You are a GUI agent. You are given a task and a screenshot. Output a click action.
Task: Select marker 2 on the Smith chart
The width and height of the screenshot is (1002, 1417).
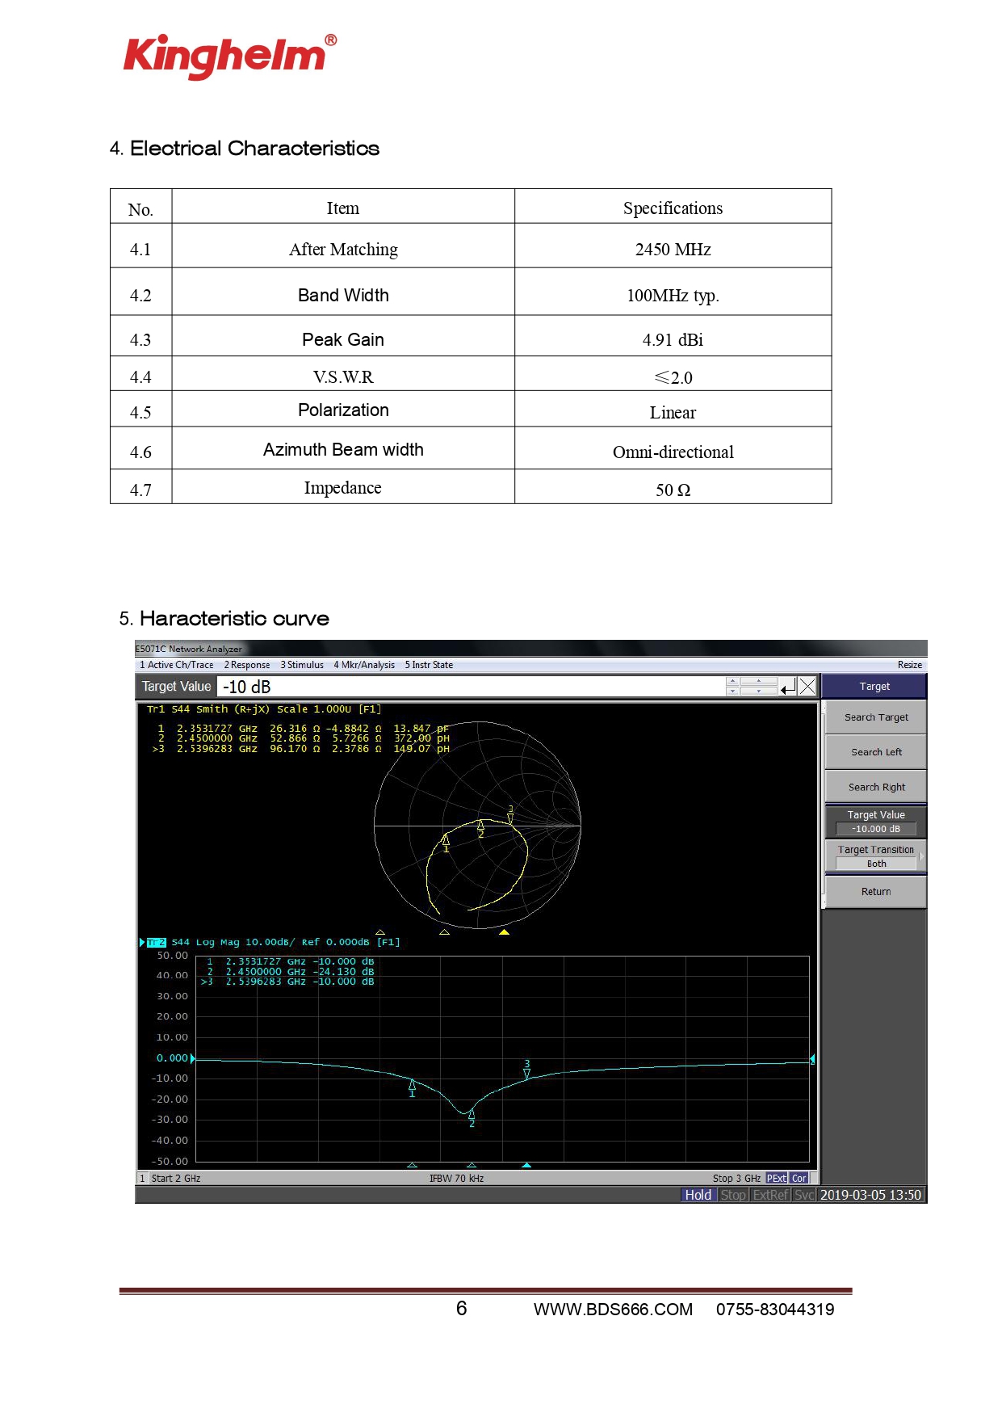click(480, 828)
